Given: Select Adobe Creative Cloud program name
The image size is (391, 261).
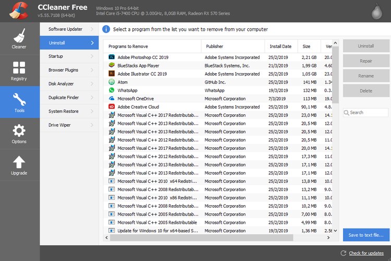Looking at the screenshot, I should click(138, 106).
